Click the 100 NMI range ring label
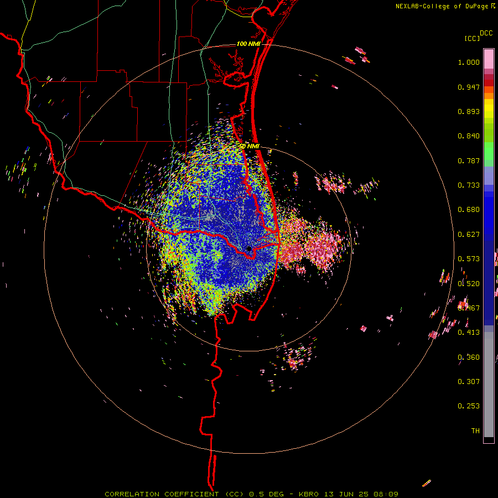 [x=248, y=44]
